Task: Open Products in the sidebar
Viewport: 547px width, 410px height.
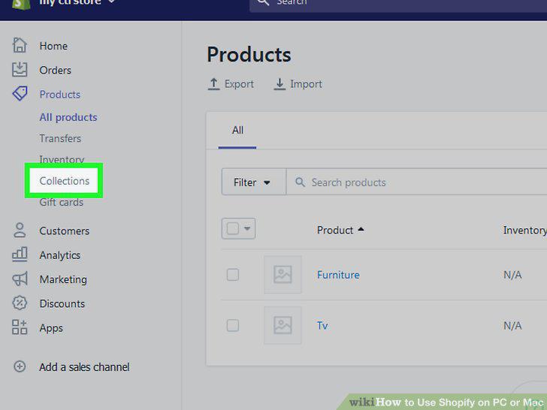Action: point(59,95)
